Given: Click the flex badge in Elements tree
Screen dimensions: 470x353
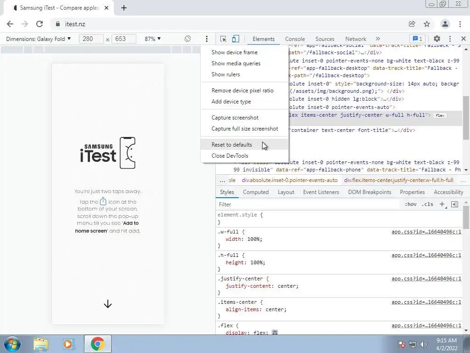Looking at the screenshot, I should coord(440,115).
